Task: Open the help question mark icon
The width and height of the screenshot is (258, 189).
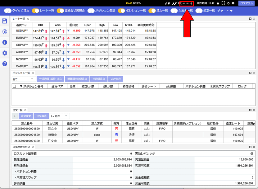Action: click(x=5, y=64)
